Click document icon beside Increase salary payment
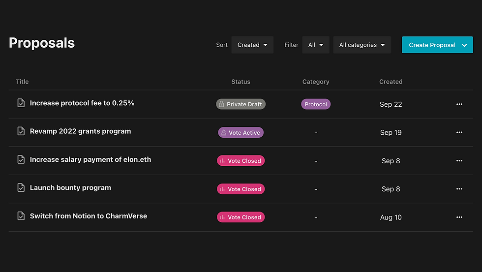482x272 pixels. point(21,159)
